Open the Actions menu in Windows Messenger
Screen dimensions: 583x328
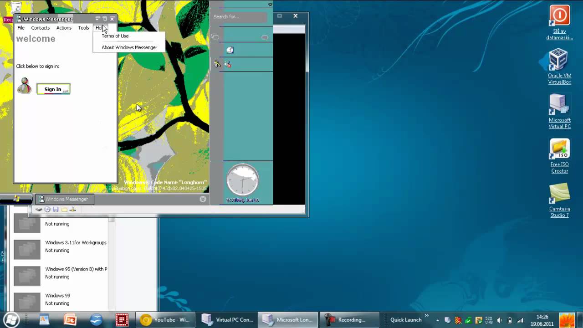(64, 28)
